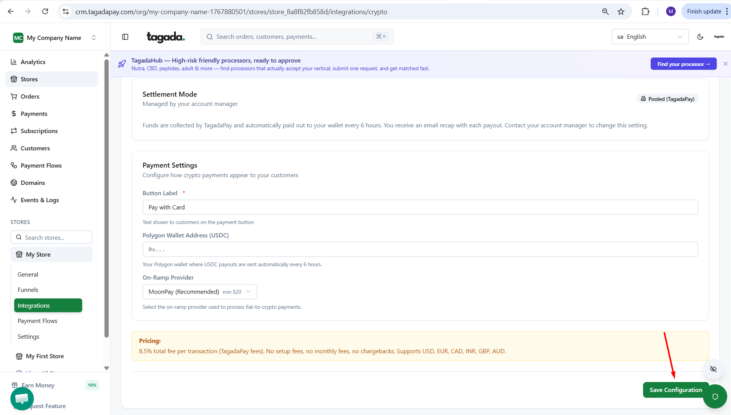The width and height of the screenshot is (731, 415).
Task: Dismiss the TagadaHub banner
Action: click(725, 64)
